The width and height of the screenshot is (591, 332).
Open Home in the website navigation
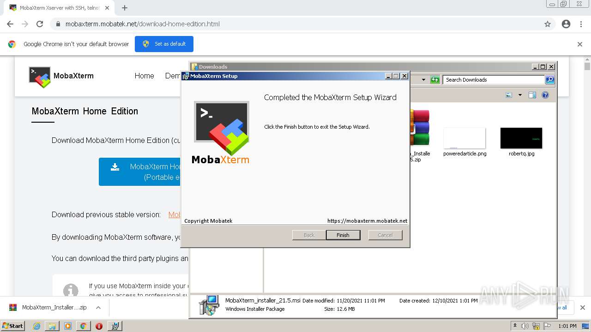click(144, 76)
